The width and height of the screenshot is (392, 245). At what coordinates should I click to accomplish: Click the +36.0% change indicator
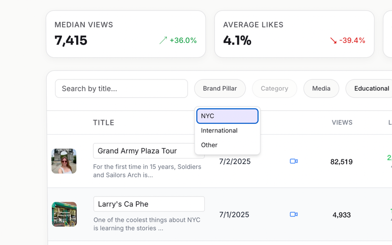[x=183, y=41]
